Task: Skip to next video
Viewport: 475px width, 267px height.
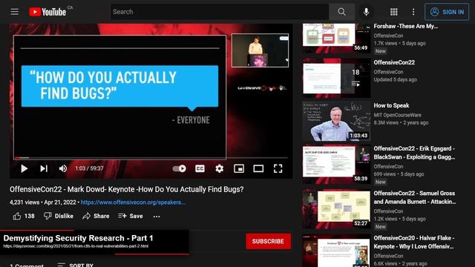Action: point(44,168)
